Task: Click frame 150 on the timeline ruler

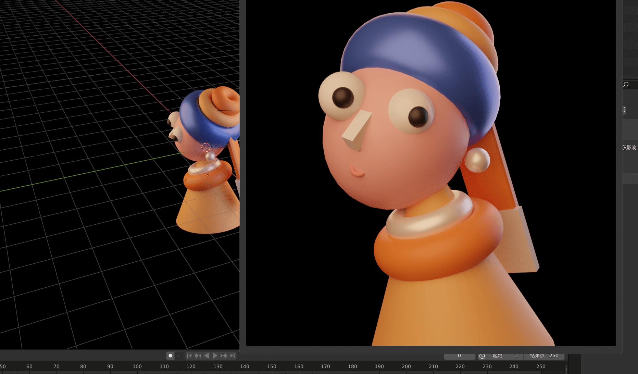Action: [272, 366]
